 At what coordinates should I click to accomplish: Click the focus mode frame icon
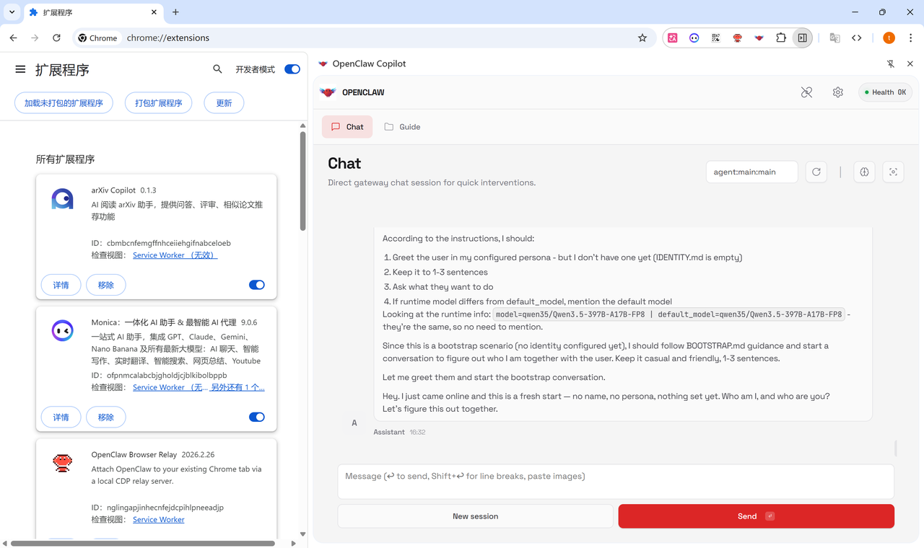(x=893, y=172)
